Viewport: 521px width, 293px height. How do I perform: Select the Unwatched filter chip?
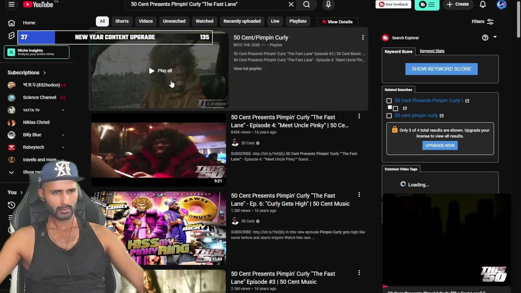(174, 21)
